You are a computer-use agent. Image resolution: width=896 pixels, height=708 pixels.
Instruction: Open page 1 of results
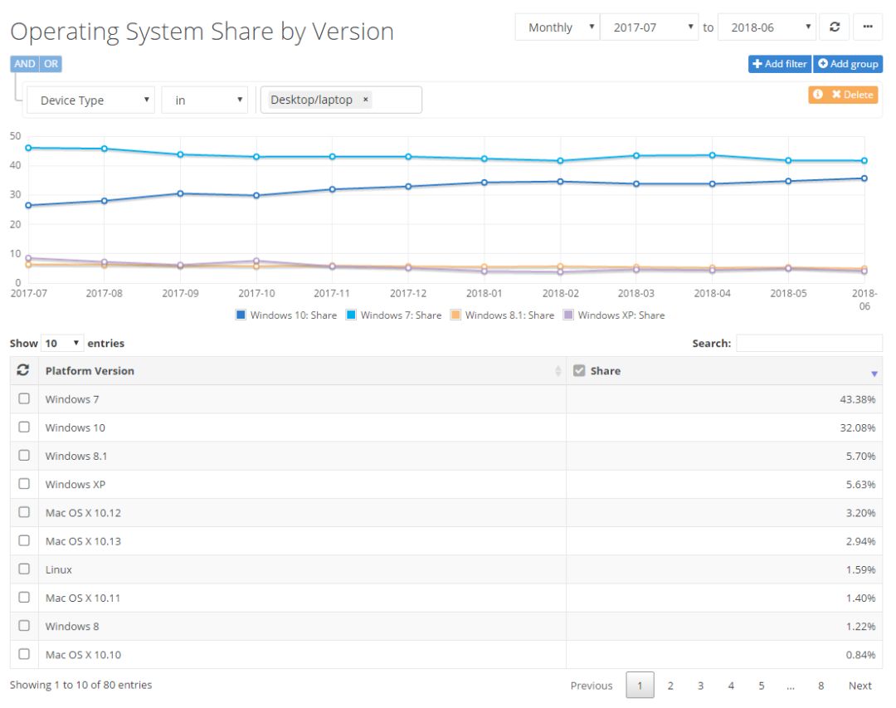pos(640,685)
